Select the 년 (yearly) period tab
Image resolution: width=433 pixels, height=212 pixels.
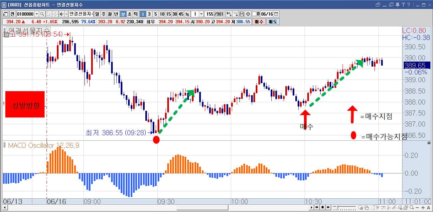pyautogui.click(x=116, y=14)
